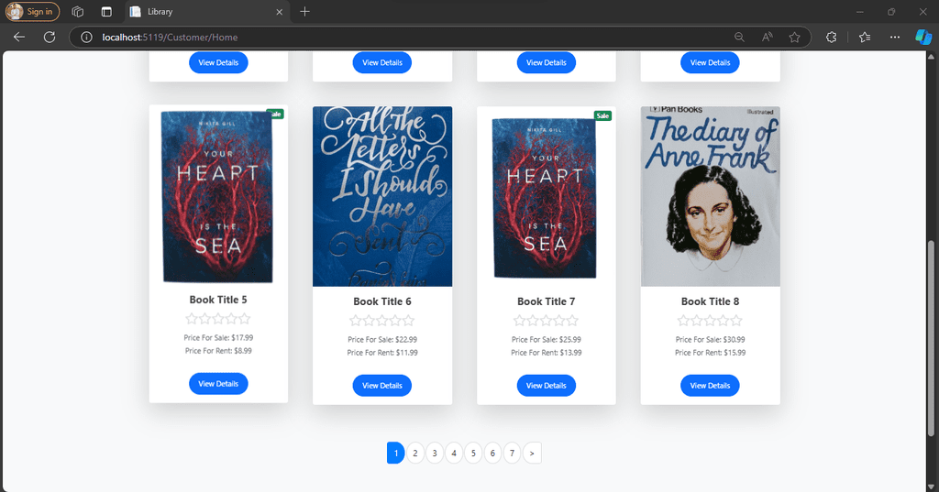This screenshot has width=939, height=492.
Task: Toggle the tab actions menu icon
Action: (106, 11)
